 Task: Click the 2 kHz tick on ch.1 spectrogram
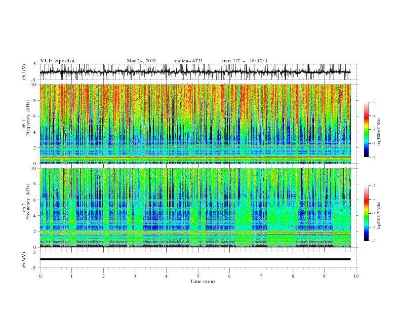pyautogui.click(x=35, y=148)
